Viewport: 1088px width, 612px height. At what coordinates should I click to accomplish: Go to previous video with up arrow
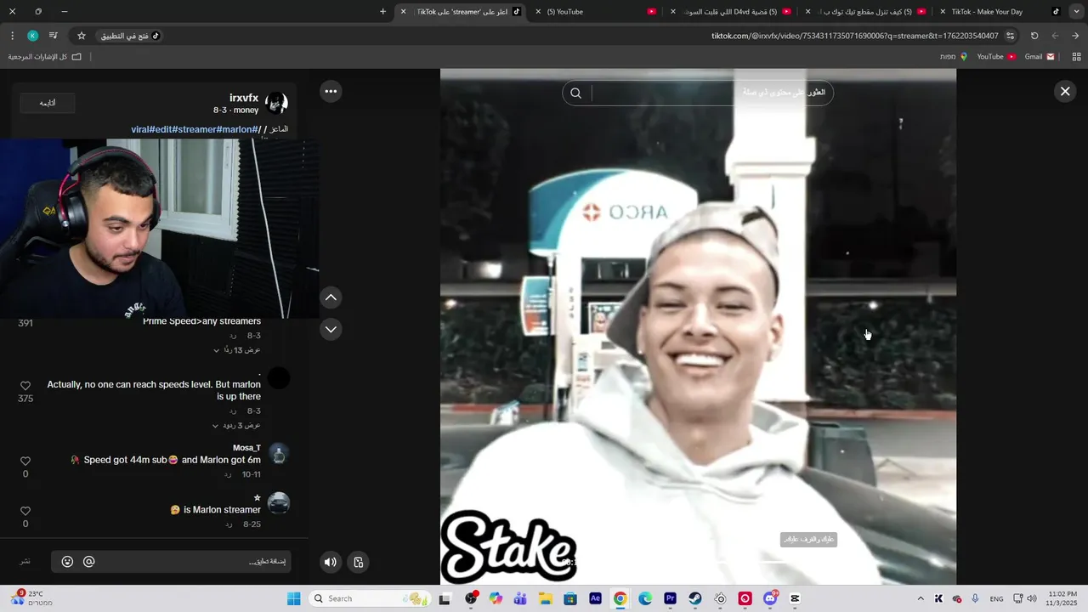point(331,297)
